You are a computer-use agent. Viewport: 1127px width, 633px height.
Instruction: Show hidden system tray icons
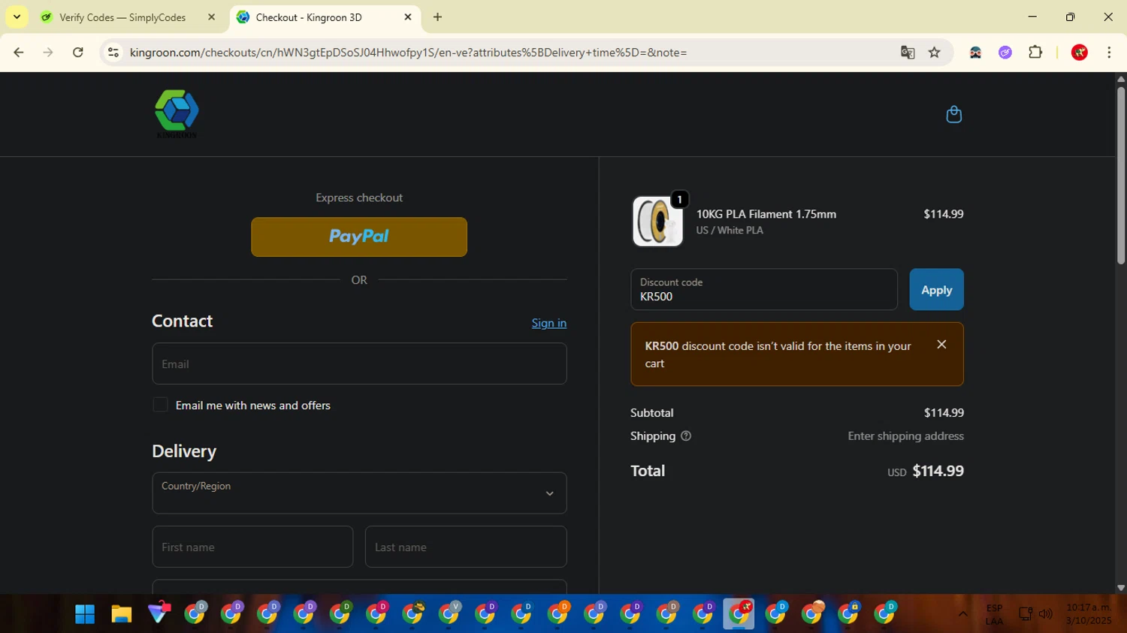(962, 614)
